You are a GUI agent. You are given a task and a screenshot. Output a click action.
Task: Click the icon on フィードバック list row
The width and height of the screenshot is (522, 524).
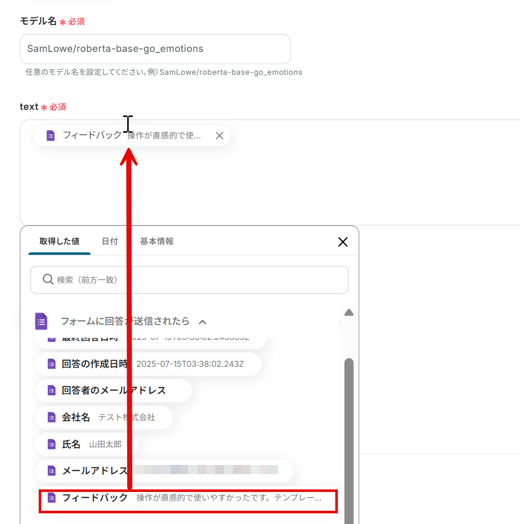[51, 498]
